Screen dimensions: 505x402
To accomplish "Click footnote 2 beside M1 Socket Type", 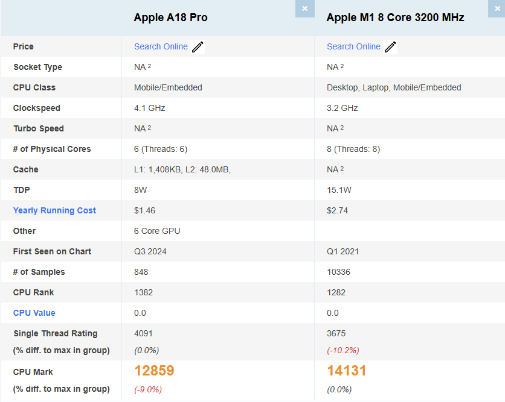I will click(342, 66).
